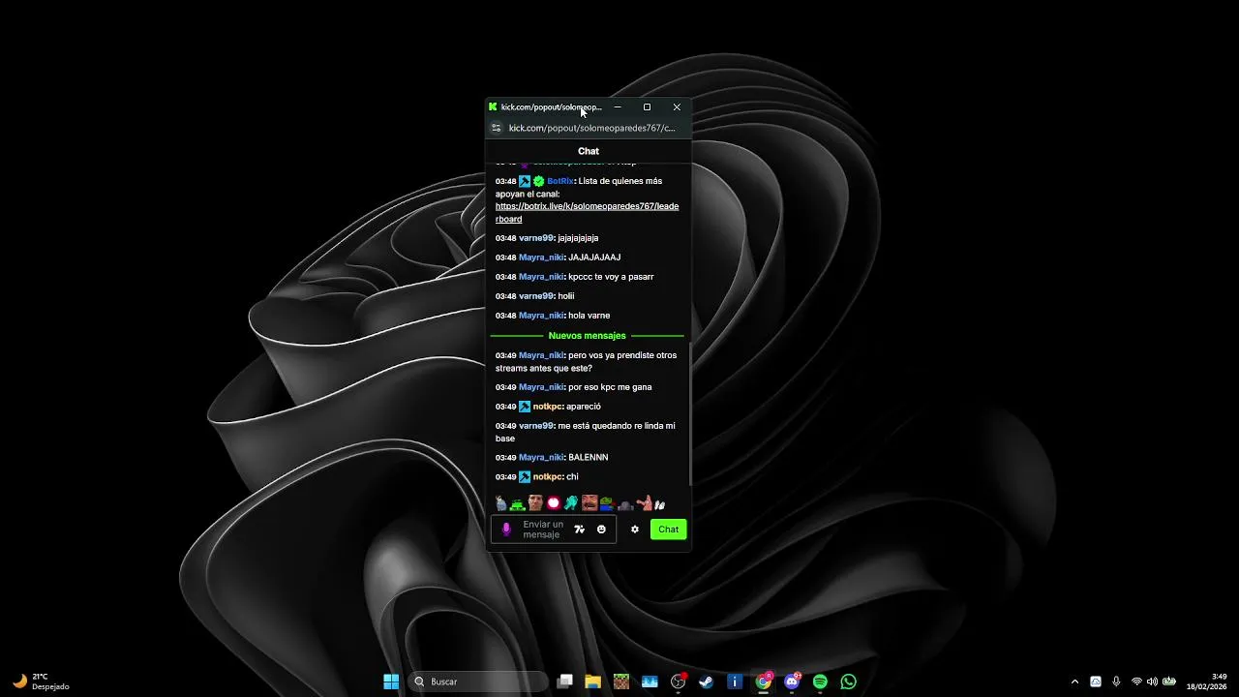Expand hidden system tray icons chevron

(1074, 682)
